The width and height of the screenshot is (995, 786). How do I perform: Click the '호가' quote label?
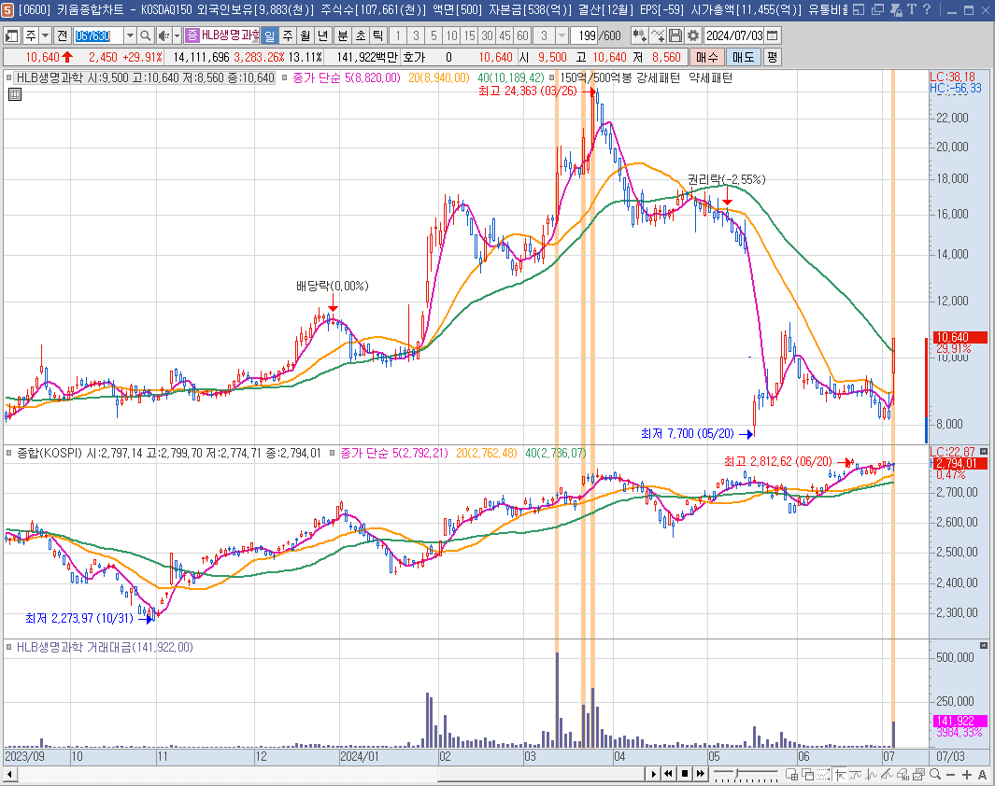pos(414,58)
